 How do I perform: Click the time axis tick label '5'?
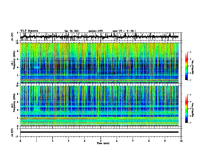101,141
